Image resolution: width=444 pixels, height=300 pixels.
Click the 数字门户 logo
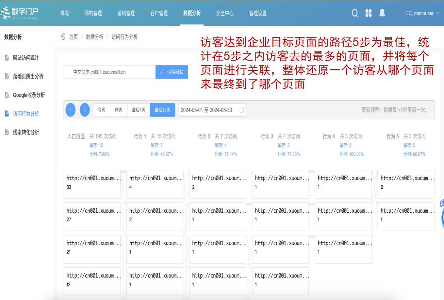(x=20, y=13)
